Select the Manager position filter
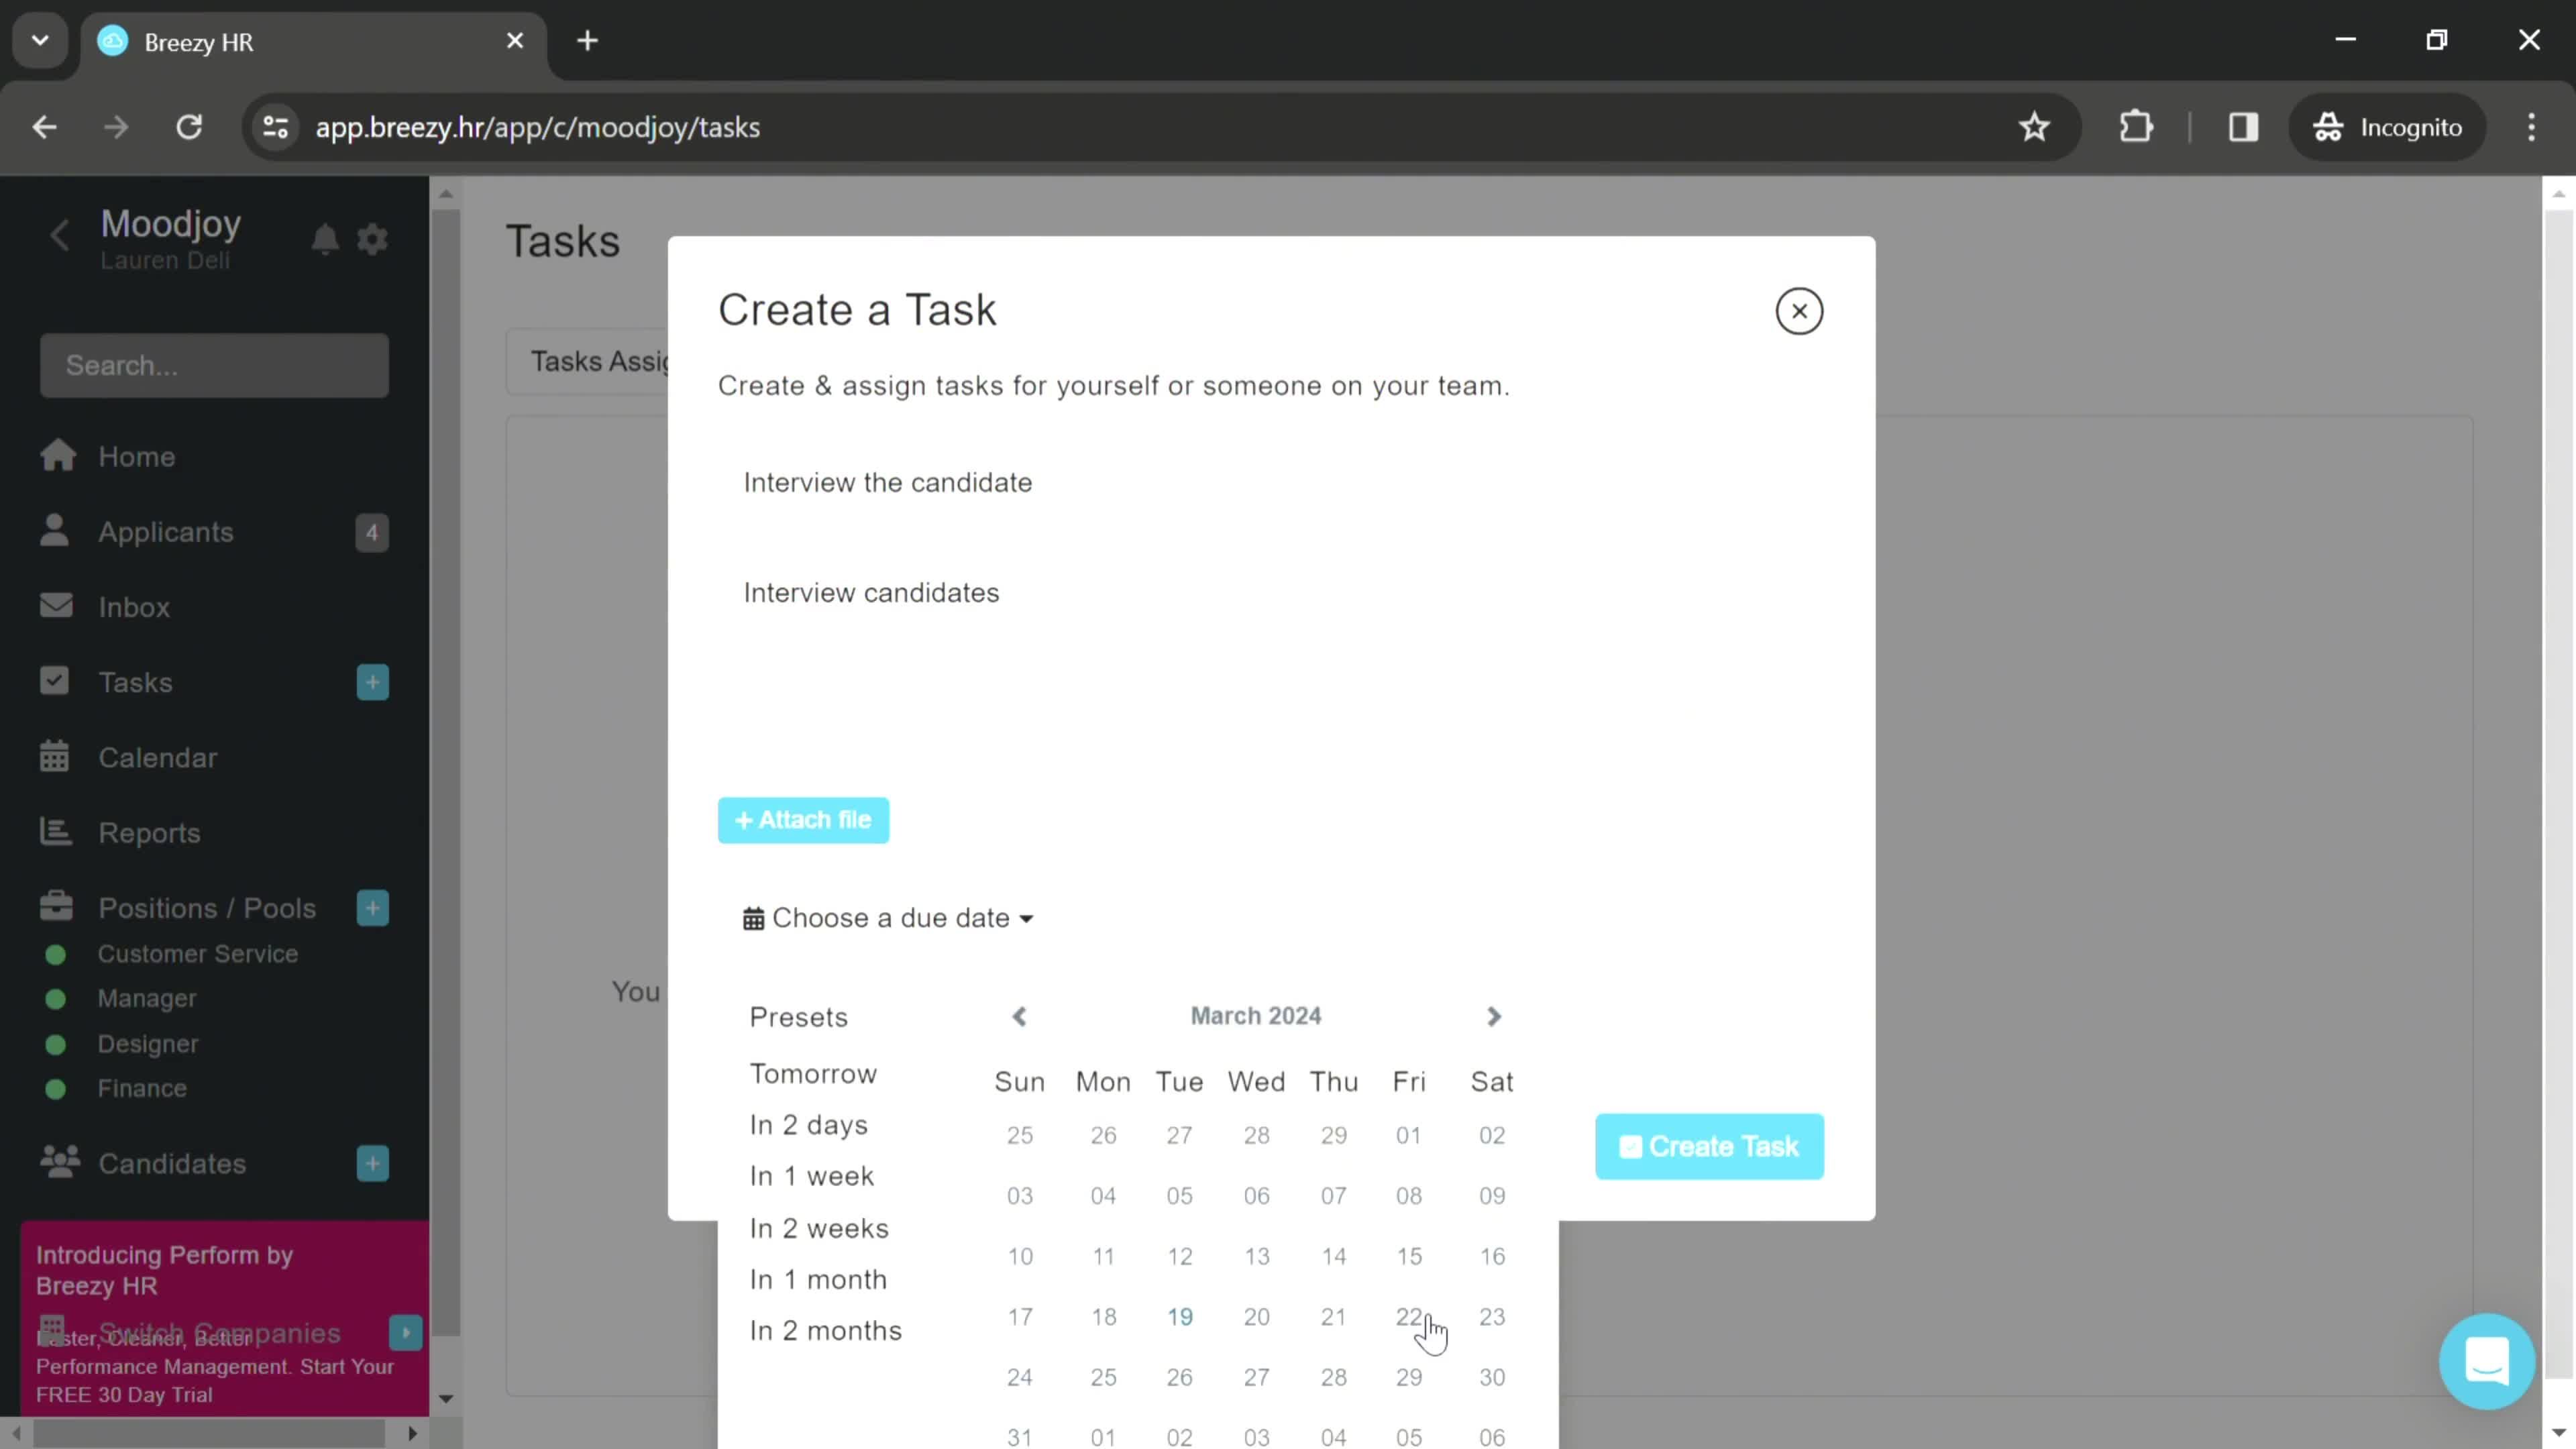Screen dimensions: 2576x1449 147,998
